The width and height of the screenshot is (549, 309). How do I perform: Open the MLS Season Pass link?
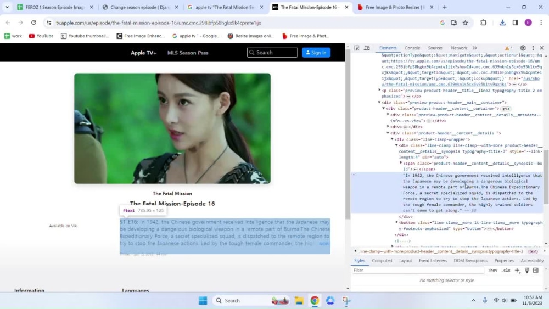(x=188, y=53)
